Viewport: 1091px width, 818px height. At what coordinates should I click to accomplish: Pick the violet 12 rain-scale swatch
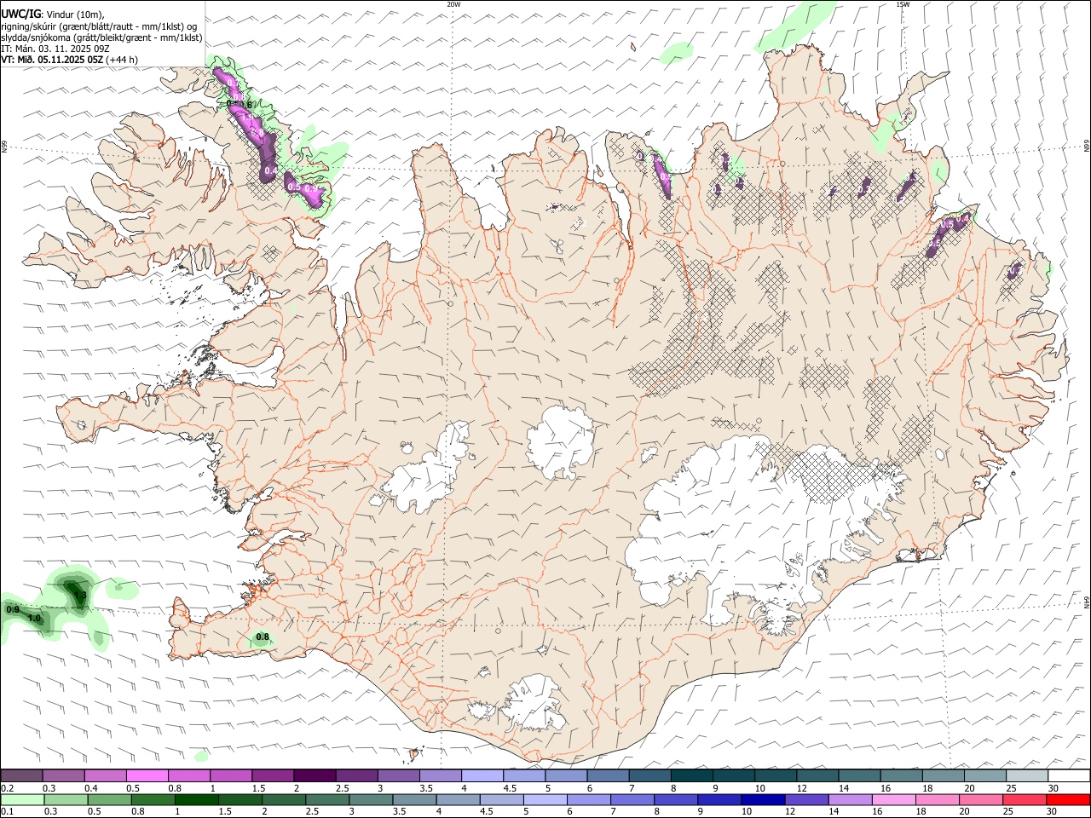coord(806,800)
